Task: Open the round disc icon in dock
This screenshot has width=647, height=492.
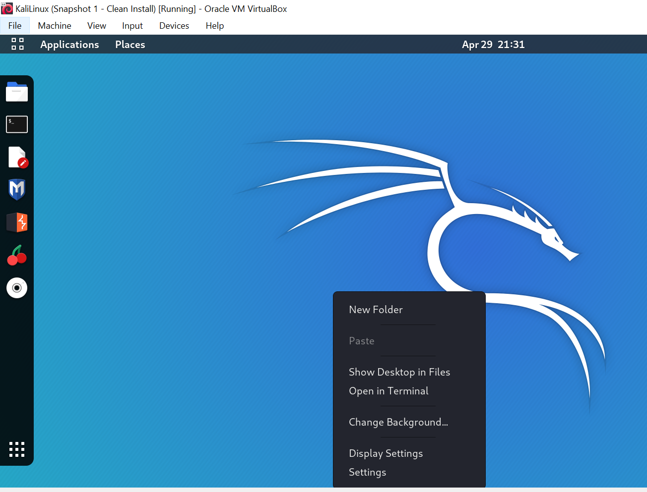Action: tap(17, 288)
